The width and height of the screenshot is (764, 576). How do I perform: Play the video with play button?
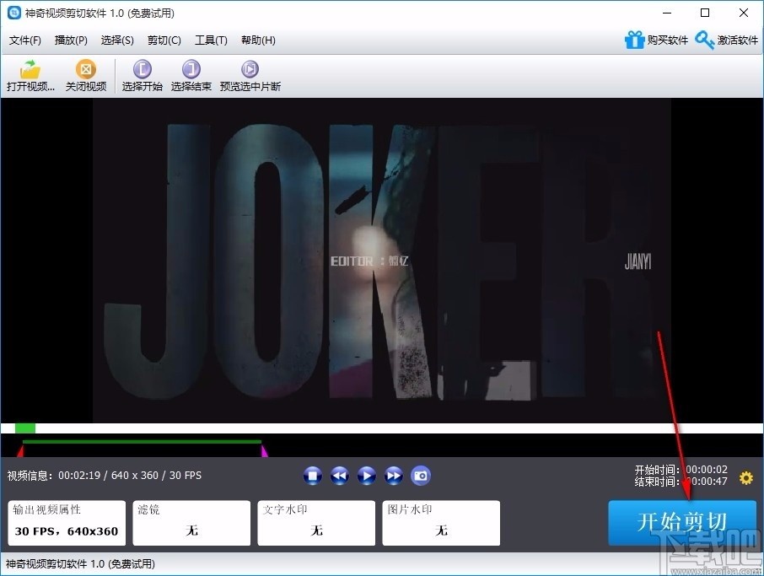point(367,476)
